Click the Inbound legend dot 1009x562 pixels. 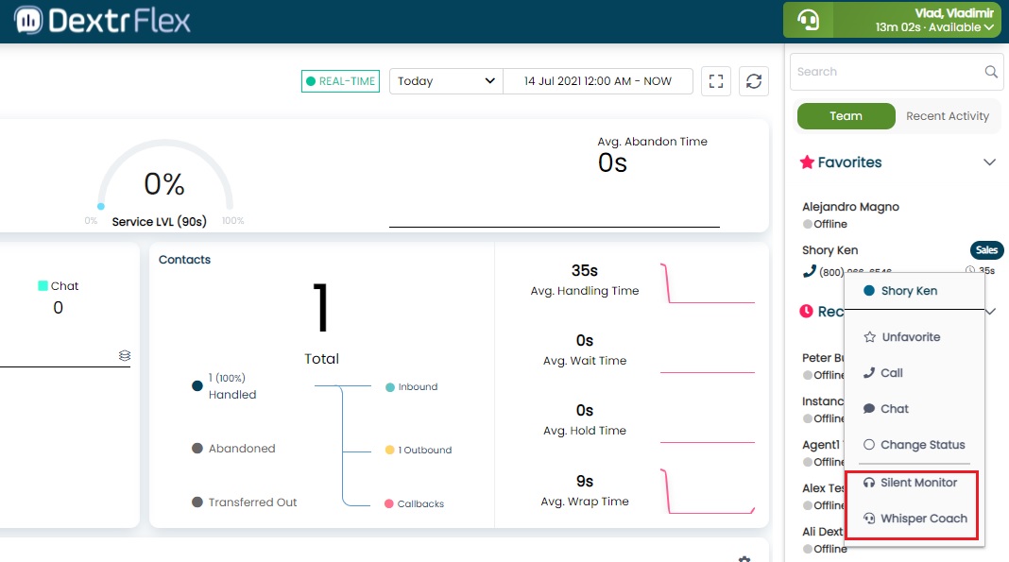(x=390, y=387)
